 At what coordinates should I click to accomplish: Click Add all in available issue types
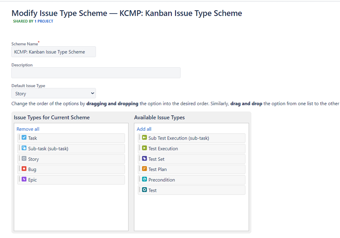(143, 129)
